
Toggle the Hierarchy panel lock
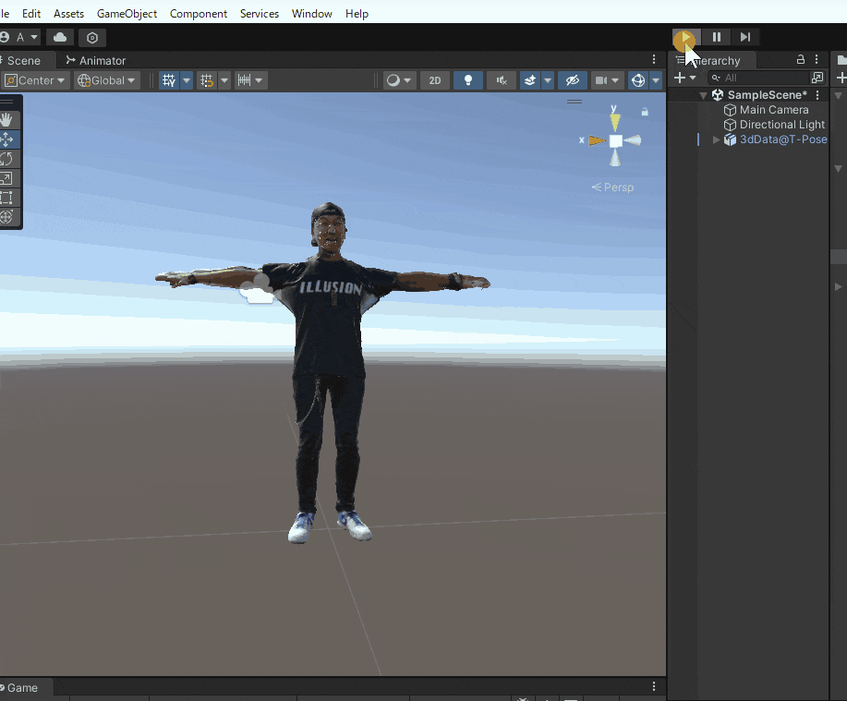(x=801, y=59)
